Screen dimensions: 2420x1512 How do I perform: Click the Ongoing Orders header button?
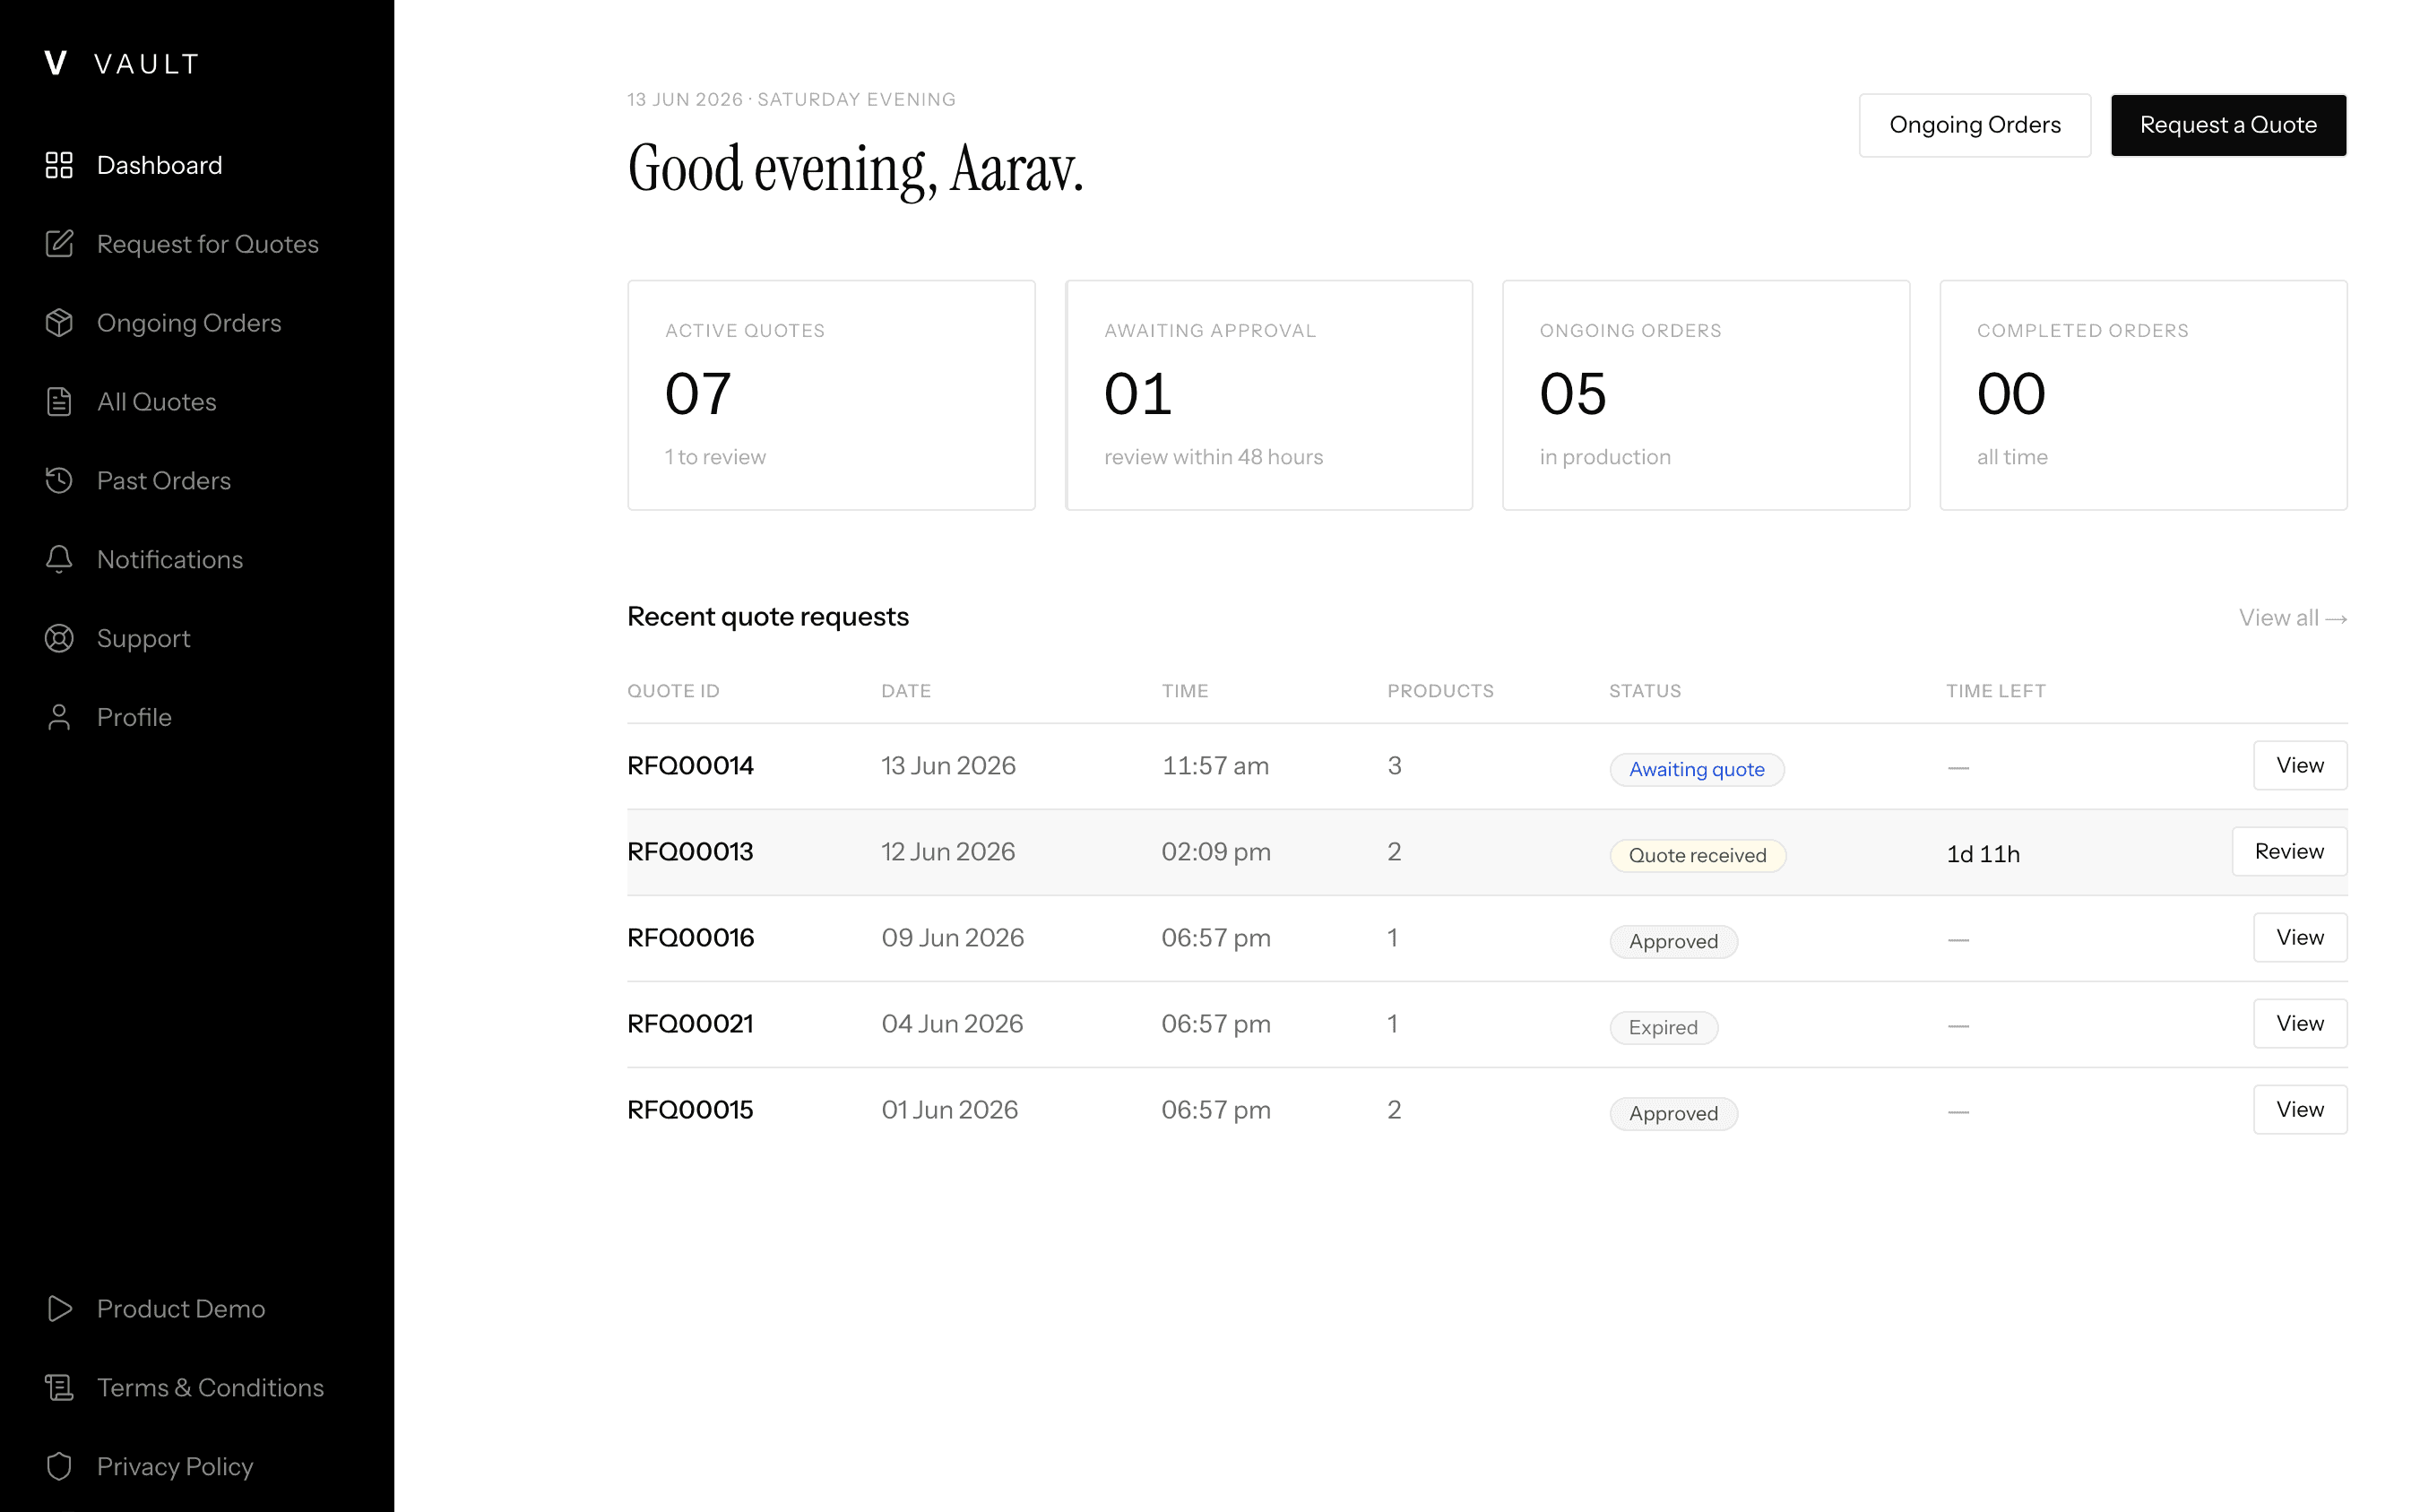1974,125
